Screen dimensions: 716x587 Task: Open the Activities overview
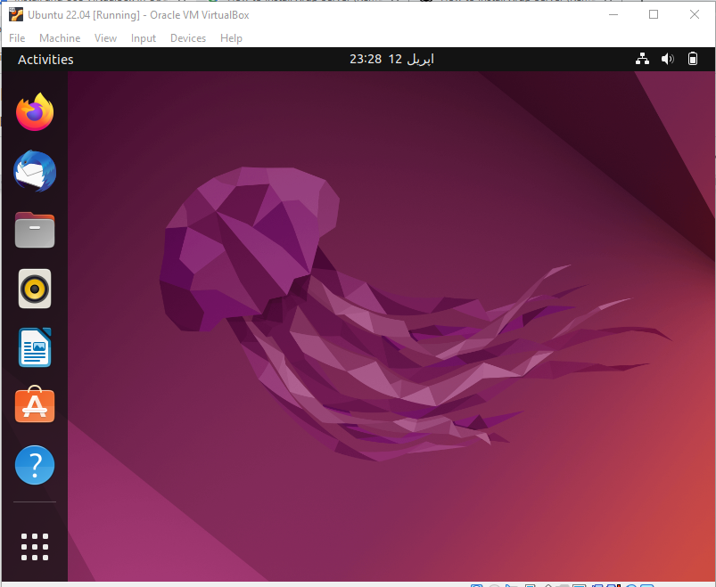(x=45, y=60)
